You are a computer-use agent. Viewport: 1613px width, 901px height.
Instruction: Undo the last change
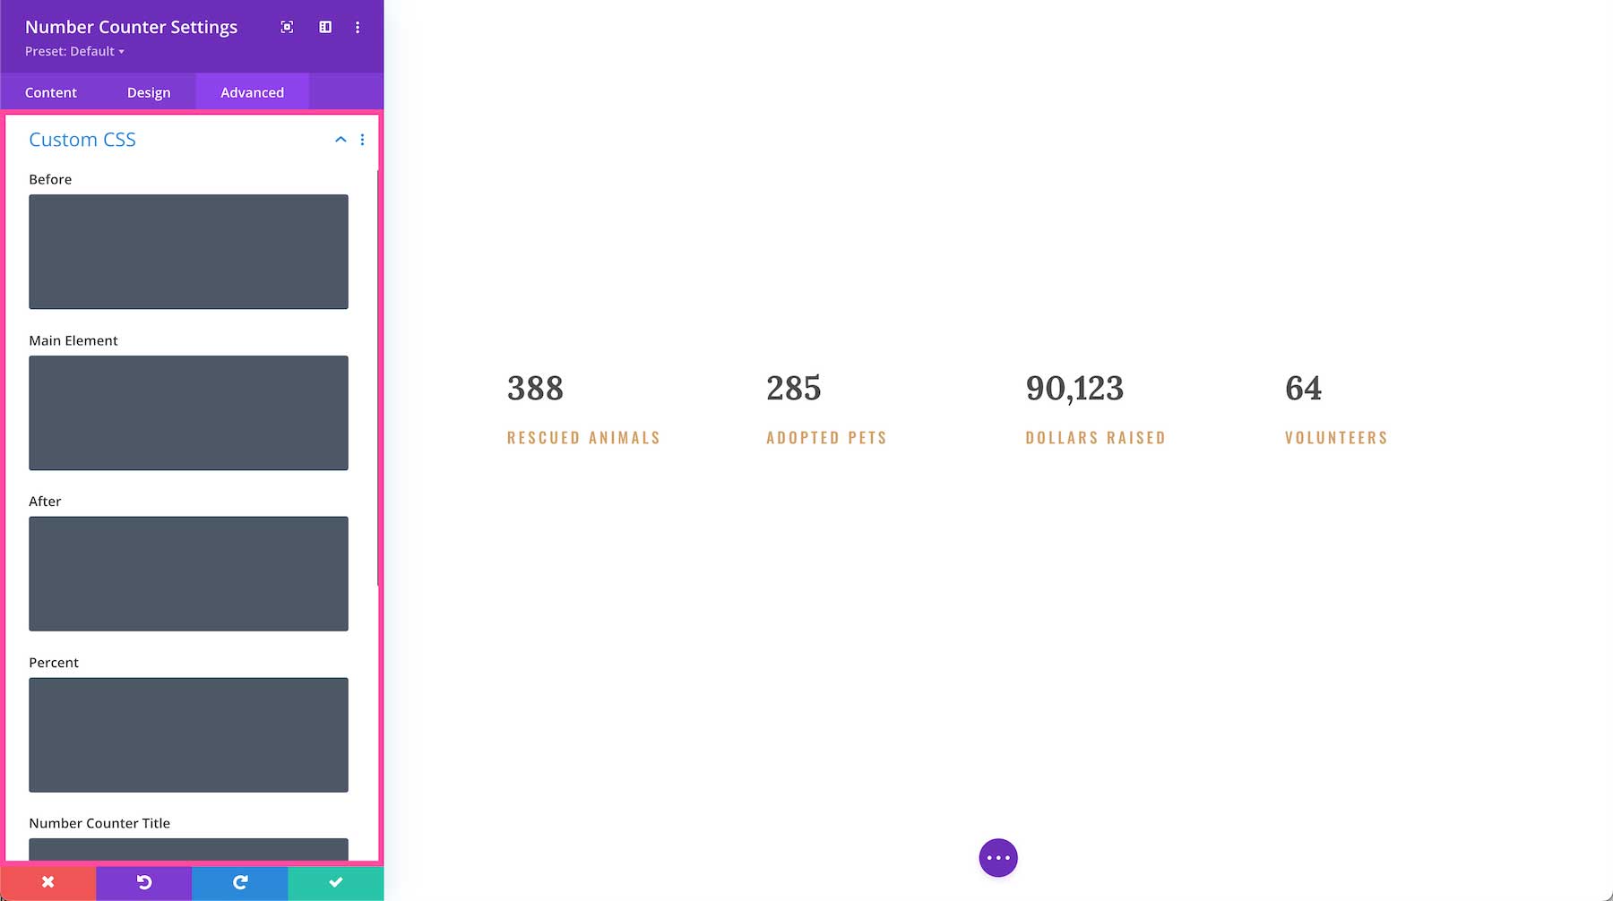coord(142,882)
